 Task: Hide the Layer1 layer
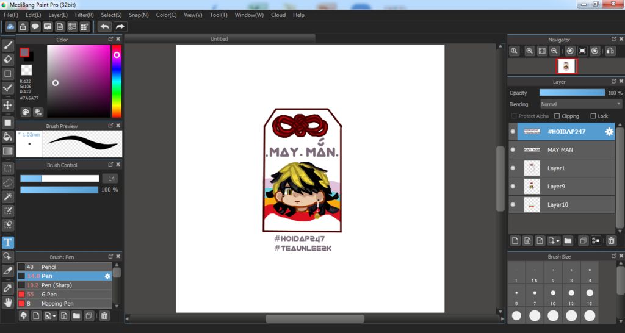pyautogui.click(x=513, y=168)
